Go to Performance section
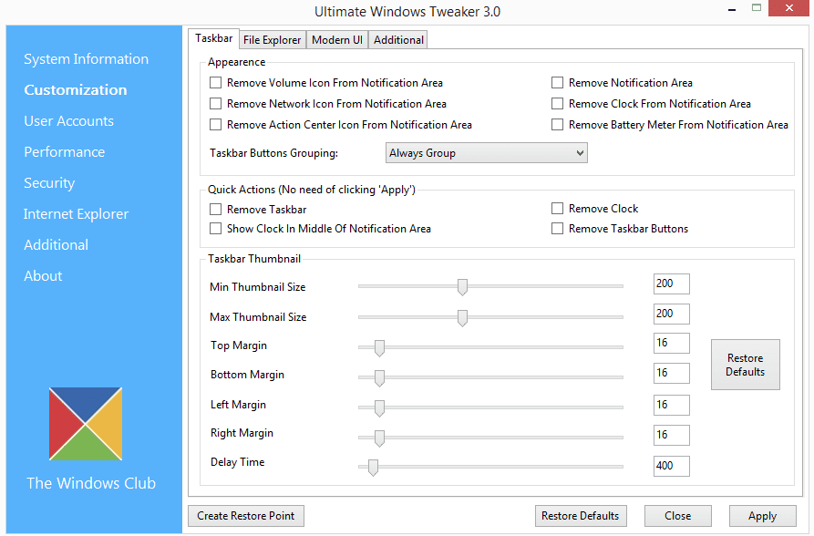Viewport: 814px width, 536px height. click(65, 152)
